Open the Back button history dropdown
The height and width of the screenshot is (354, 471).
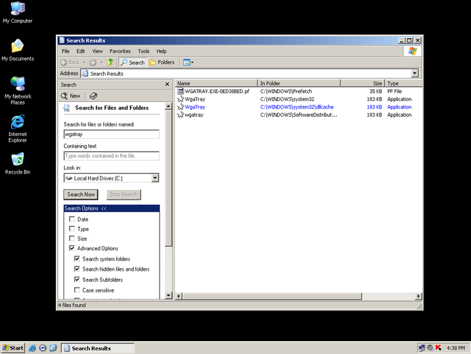(85, 62)
